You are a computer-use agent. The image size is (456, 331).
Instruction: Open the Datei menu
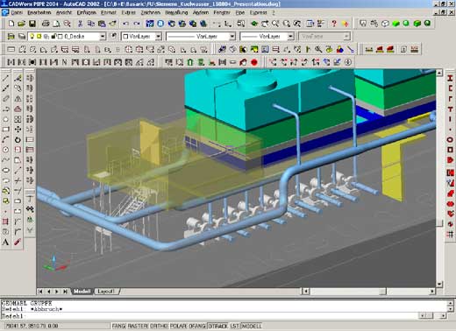tap(17, 12)
